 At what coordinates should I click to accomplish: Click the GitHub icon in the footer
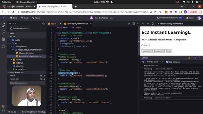click(12, 112)
